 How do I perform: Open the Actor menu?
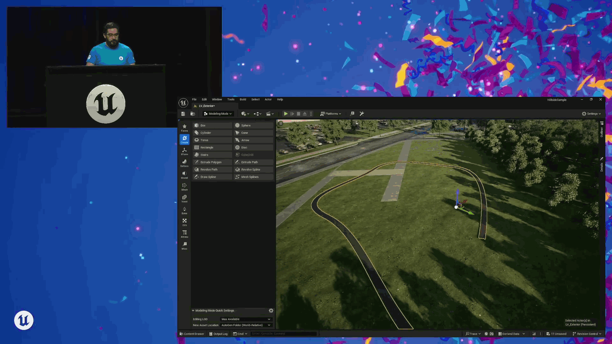[x=268, y=99]
